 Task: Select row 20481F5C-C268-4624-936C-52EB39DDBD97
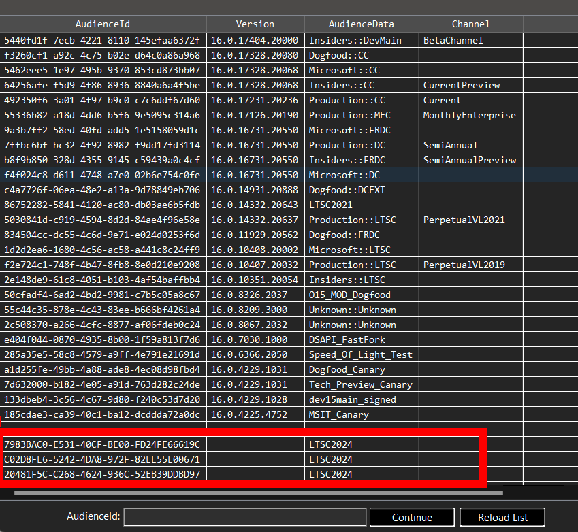click(289, 474)
